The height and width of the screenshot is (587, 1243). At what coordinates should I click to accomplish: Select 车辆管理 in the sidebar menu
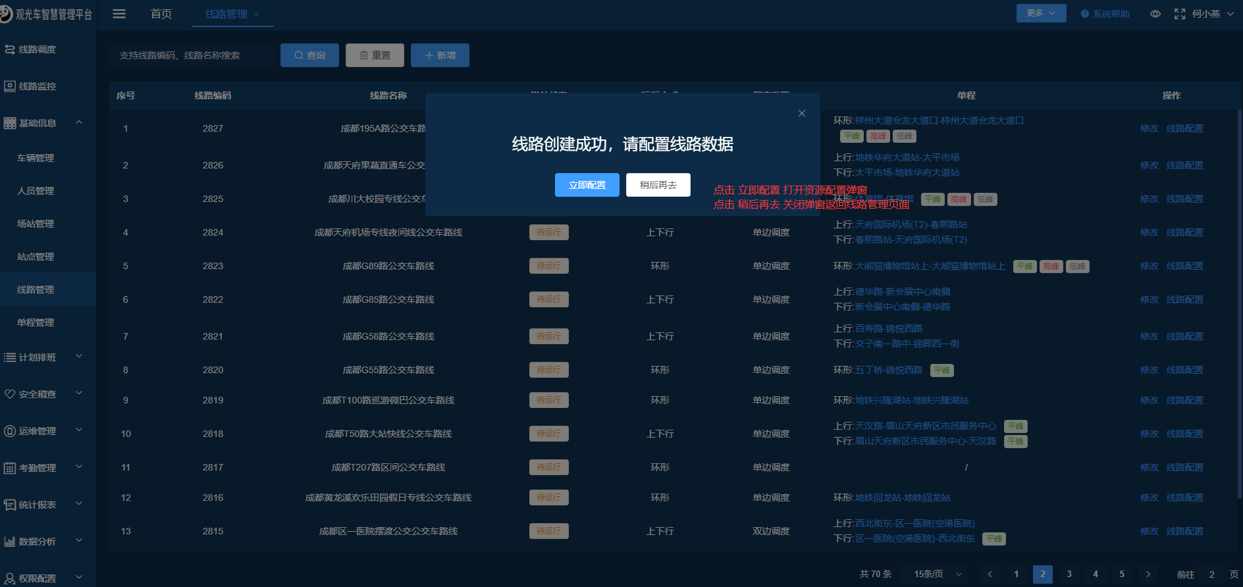[x=36, y=158]
